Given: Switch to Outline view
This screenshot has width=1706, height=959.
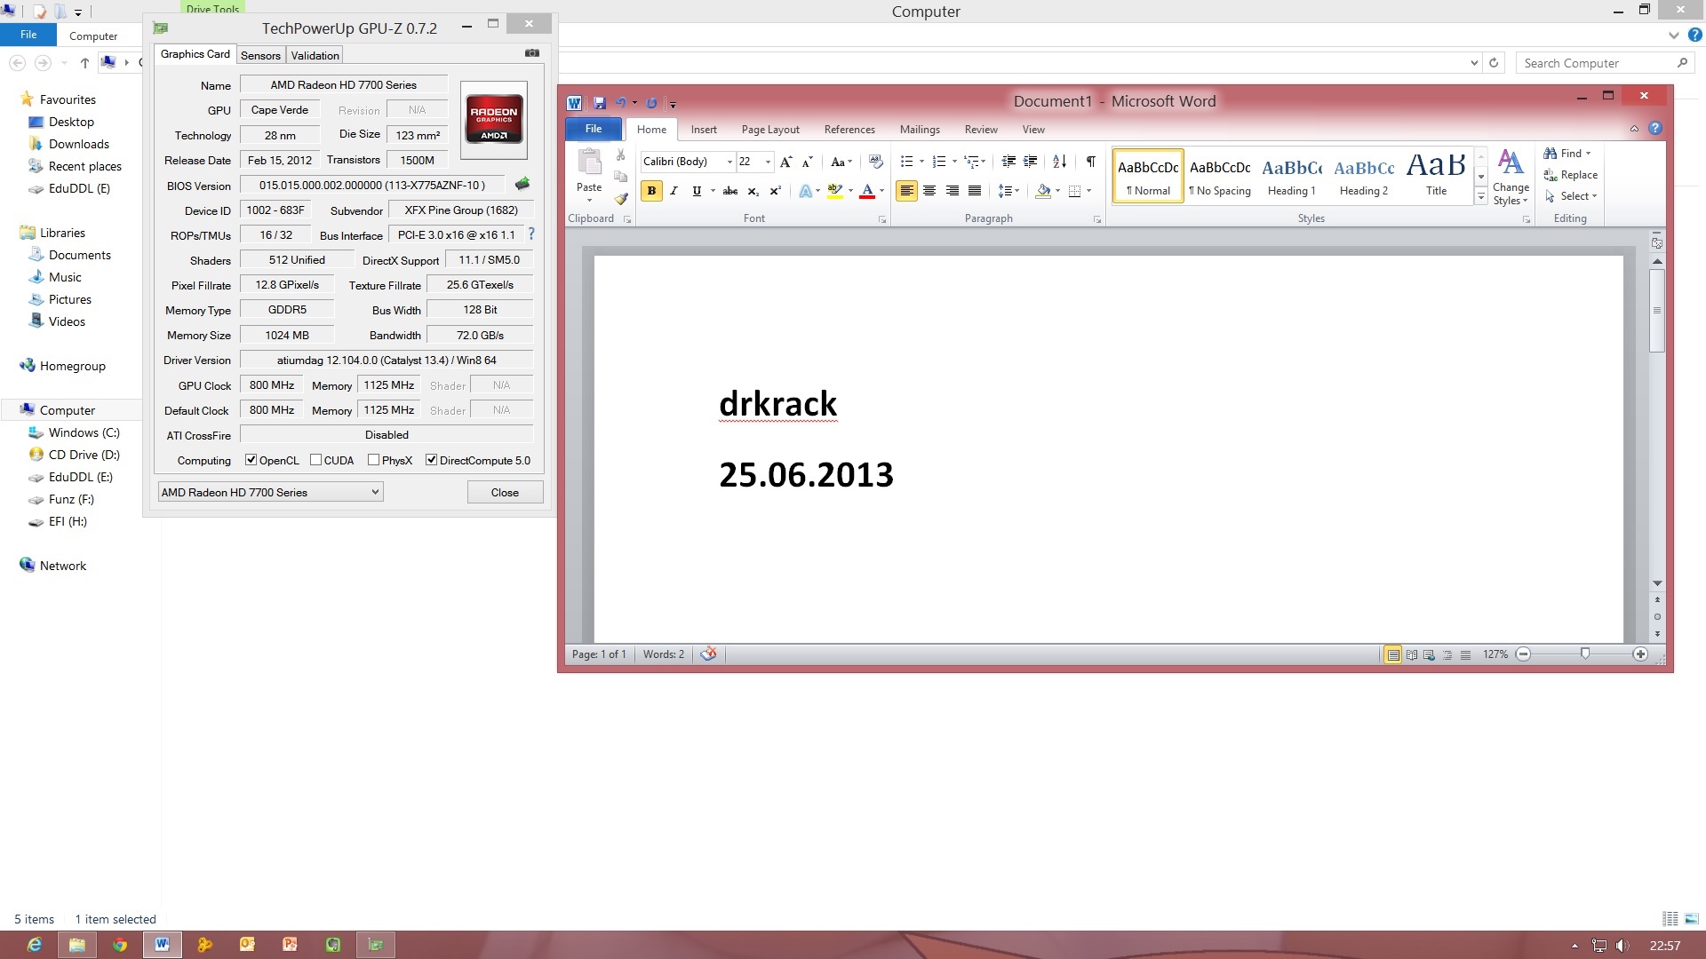Looking at the screenshot, I should point(1447,655).
